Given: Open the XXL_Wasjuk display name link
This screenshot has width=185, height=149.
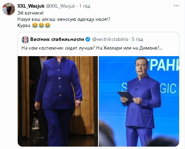Looking at the screenshot, I should [31, 6].
